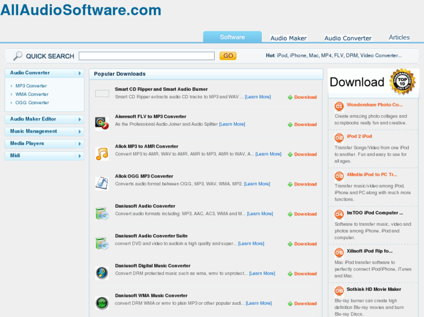The width and height of the screenshot is (424, 317).
Task: Click the orange 01 rank badge
Action: (339, 106)
